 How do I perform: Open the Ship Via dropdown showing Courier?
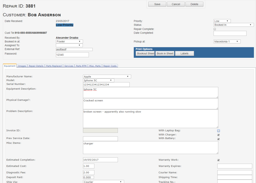(x=103, y=182)
